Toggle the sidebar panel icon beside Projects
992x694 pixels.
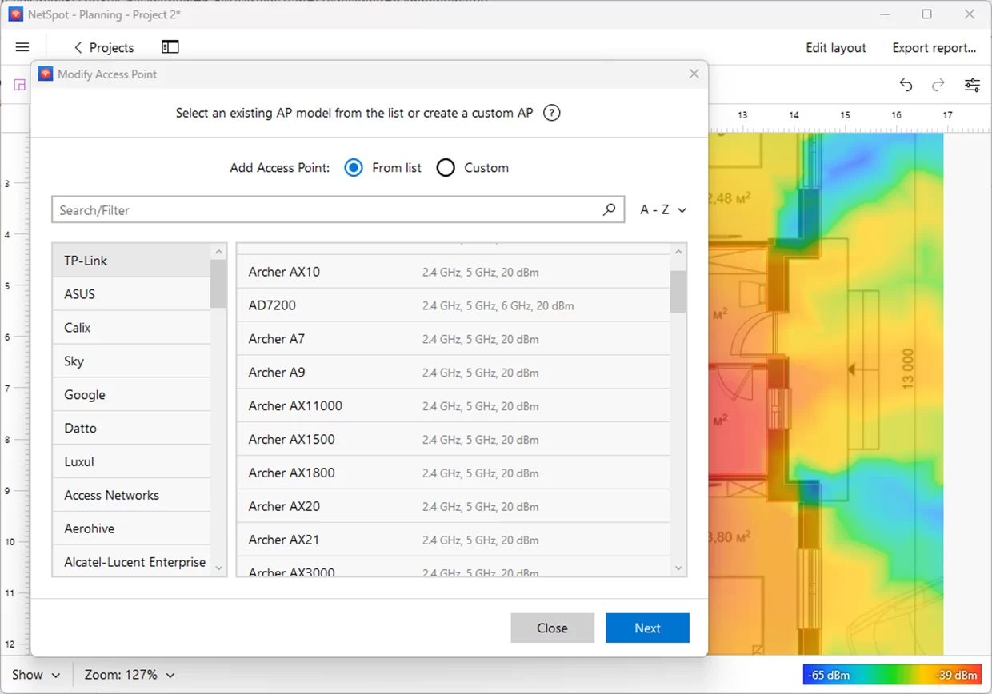pos(170,47)
